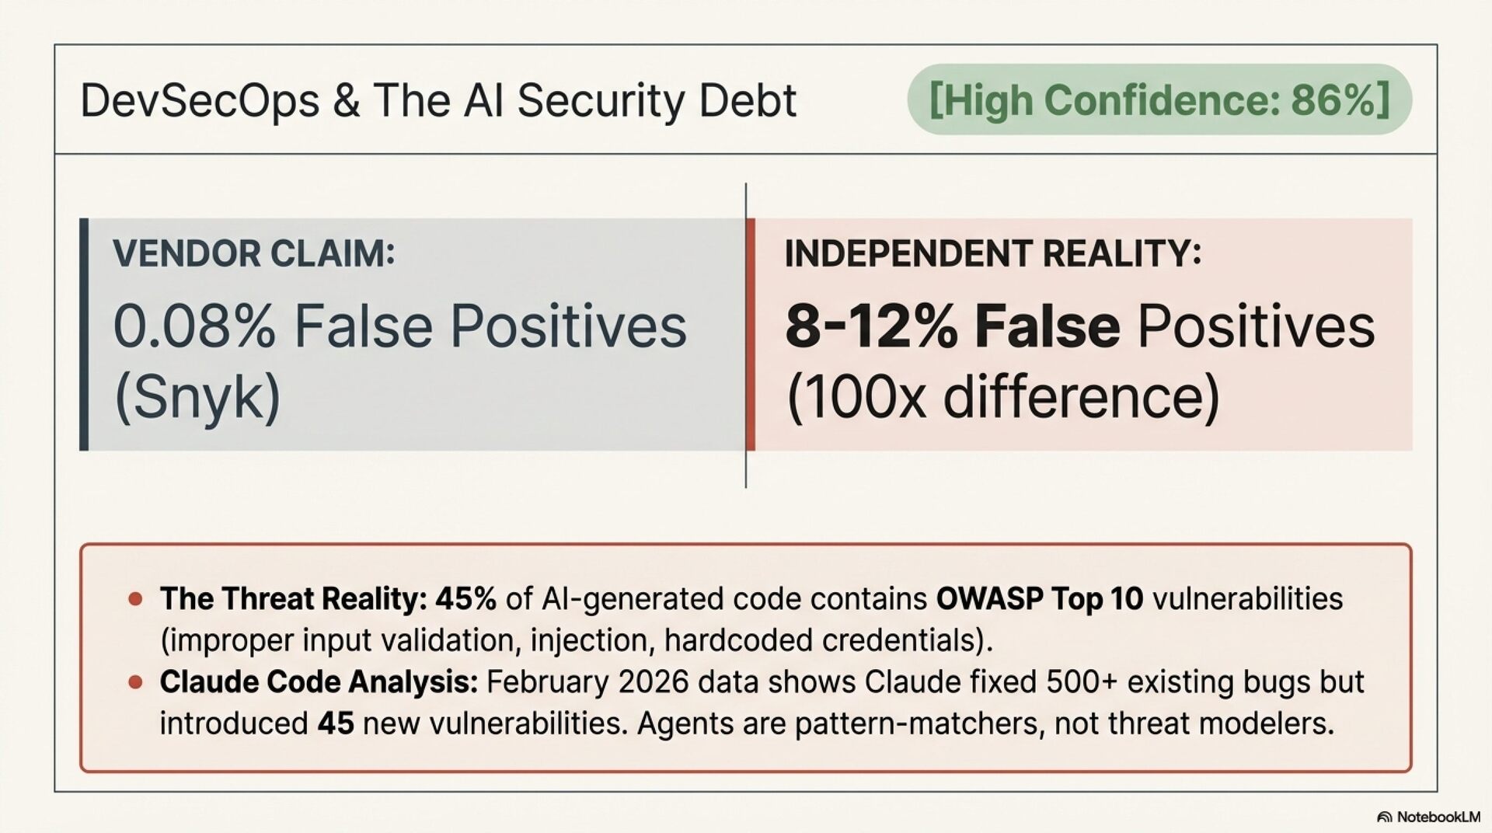
Task: Click the hardcoded credentials parenthetical line
Action: point(576,640)
